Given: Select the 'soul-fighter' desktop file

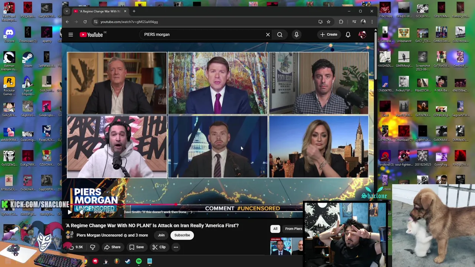Looking at the screenshot, I should click(x=404, y=158).
